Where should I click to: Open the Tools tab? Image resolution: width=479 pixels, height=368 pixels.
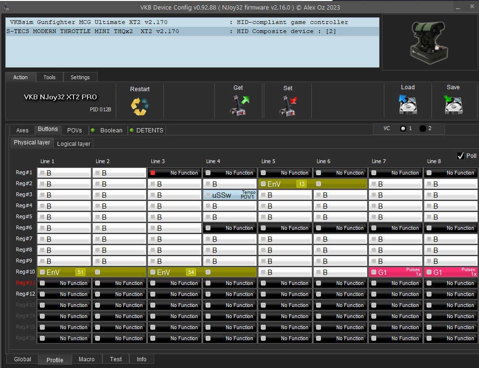(49, 77)
